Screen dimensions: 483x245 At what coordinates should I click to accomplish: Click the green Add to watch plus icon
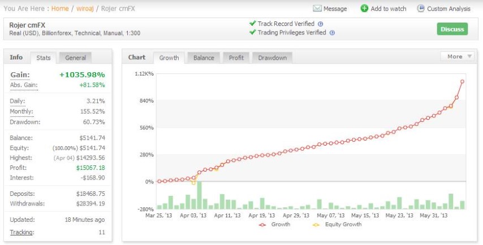364,8
